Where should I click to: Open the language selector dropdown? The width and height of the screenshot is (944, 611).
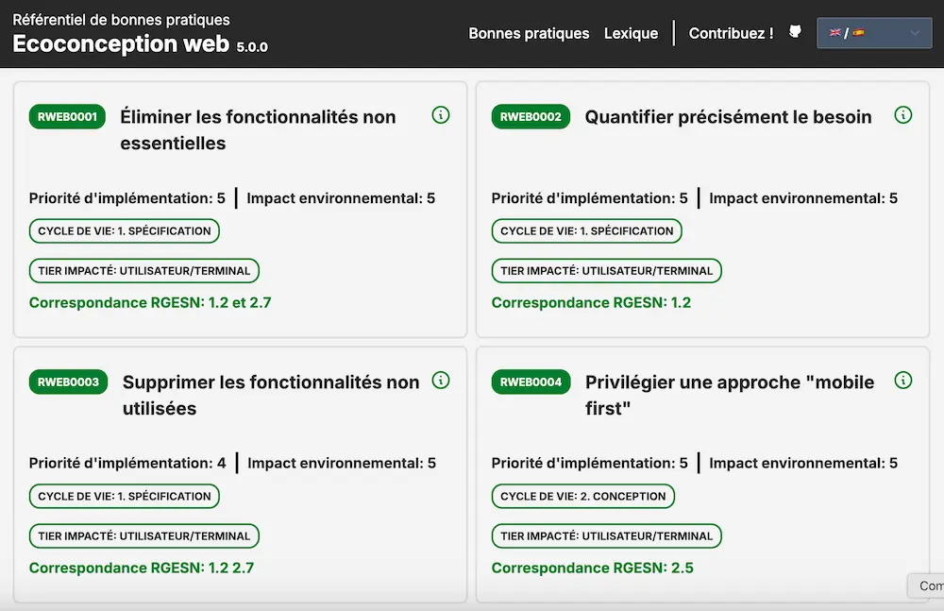(874, 33)
